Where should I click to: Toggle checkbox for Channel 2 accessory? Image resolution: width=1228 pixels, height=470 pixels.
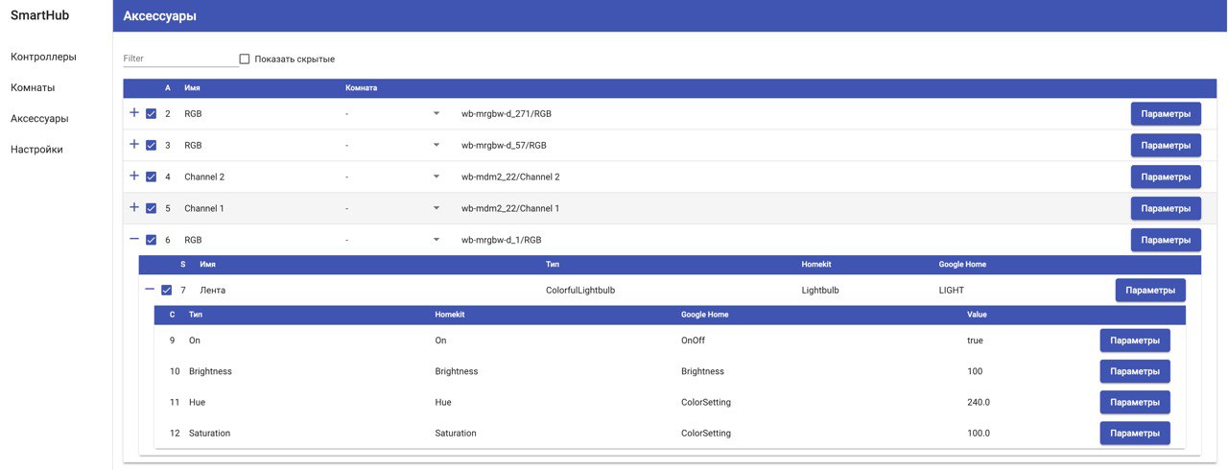151,177
